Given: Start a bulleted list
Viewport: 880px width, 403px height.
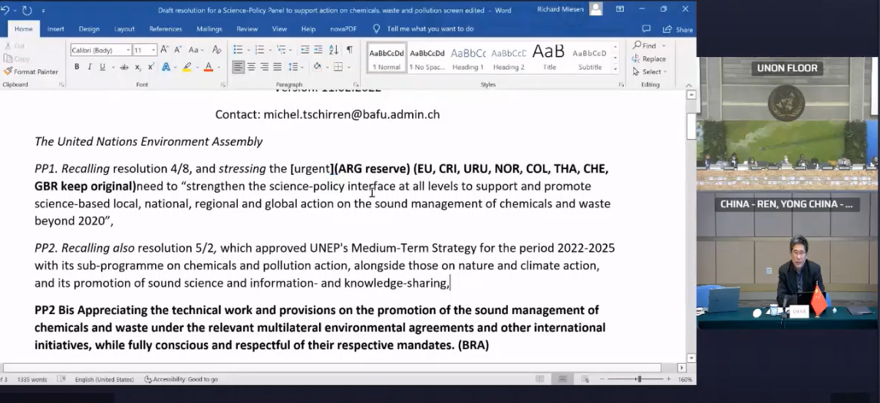Looking at the screenshot, I should tap(239, 50).
